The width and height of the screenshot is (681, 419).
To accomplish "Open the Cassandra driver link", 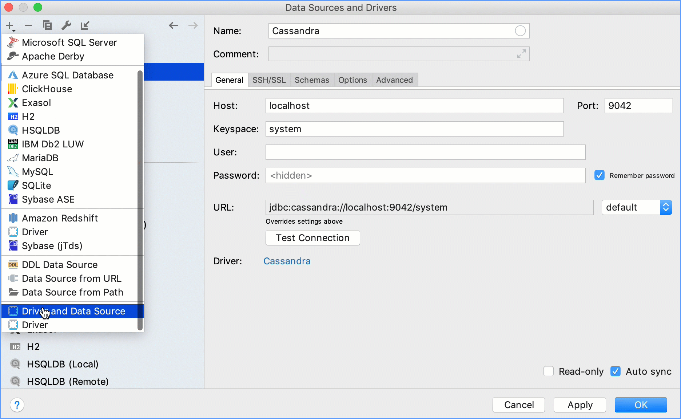I will pyautogui.click(x=287, y=261).
